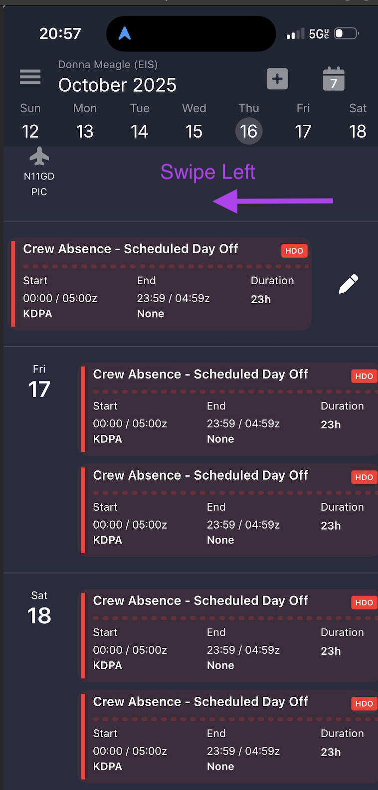Tap the N11GD aircraft icon
Image resolution: width=378 pixels, height=790 pixels.
pos(39,157)
